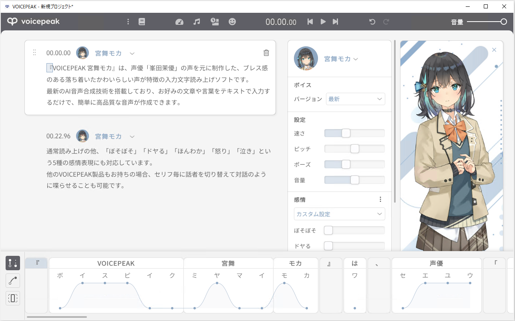
Task: Skip to the beginning with previous button
Action: [310, 22]
